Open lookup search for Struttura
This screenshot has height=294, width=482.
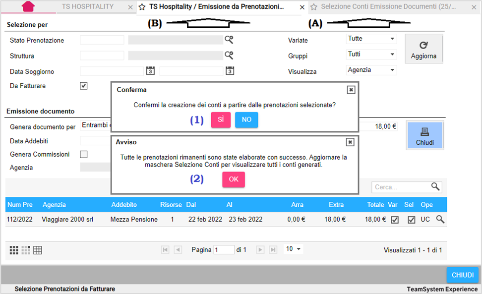229,56
